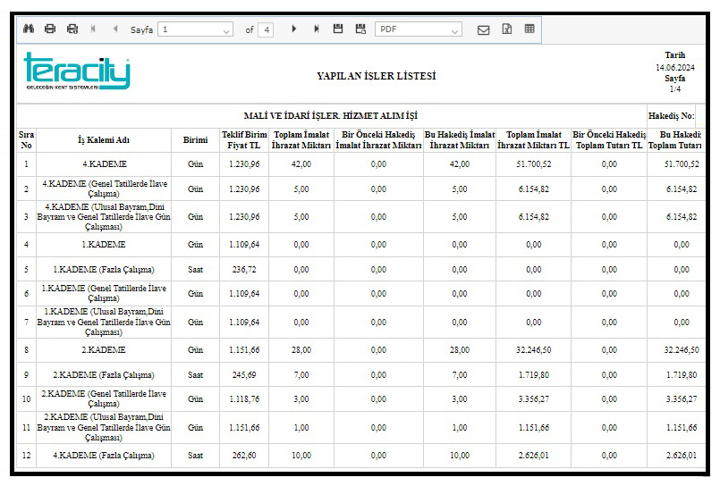Image resolution: width=720 pixels, height=486 pixels.
Task: Click the unit price 245,69
Action: pos(244,375)
